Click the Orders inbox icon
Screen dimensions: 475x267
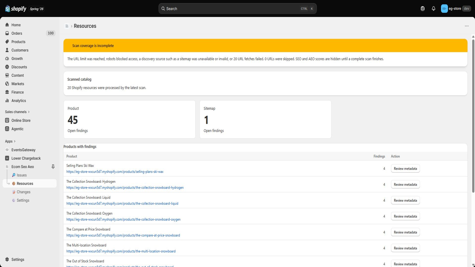7,33
